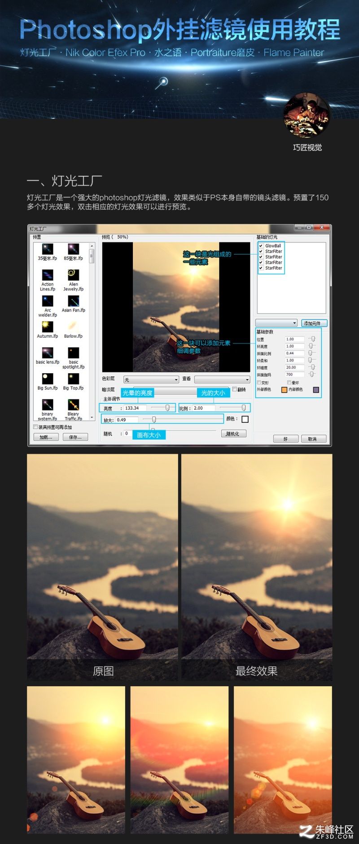Click the 斜面比例 field showing 0.44
The image size is (359, 844).
pyautogui.click(x=294, y=353)
